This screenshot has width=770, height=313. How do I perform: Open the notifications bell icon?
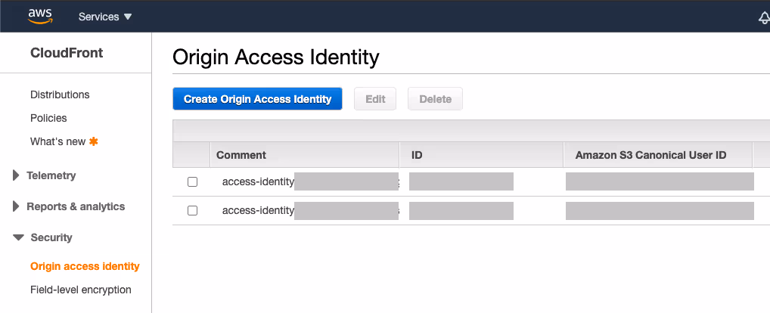[764, 17]
